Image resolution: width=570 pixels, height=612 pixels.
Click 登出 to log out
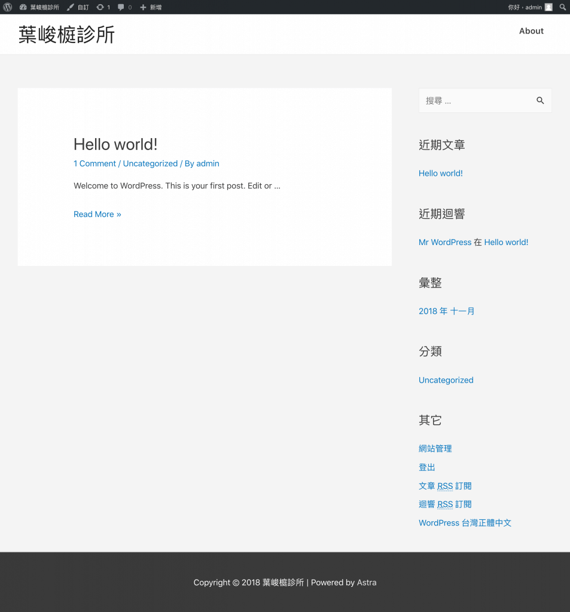pos(427,467)
